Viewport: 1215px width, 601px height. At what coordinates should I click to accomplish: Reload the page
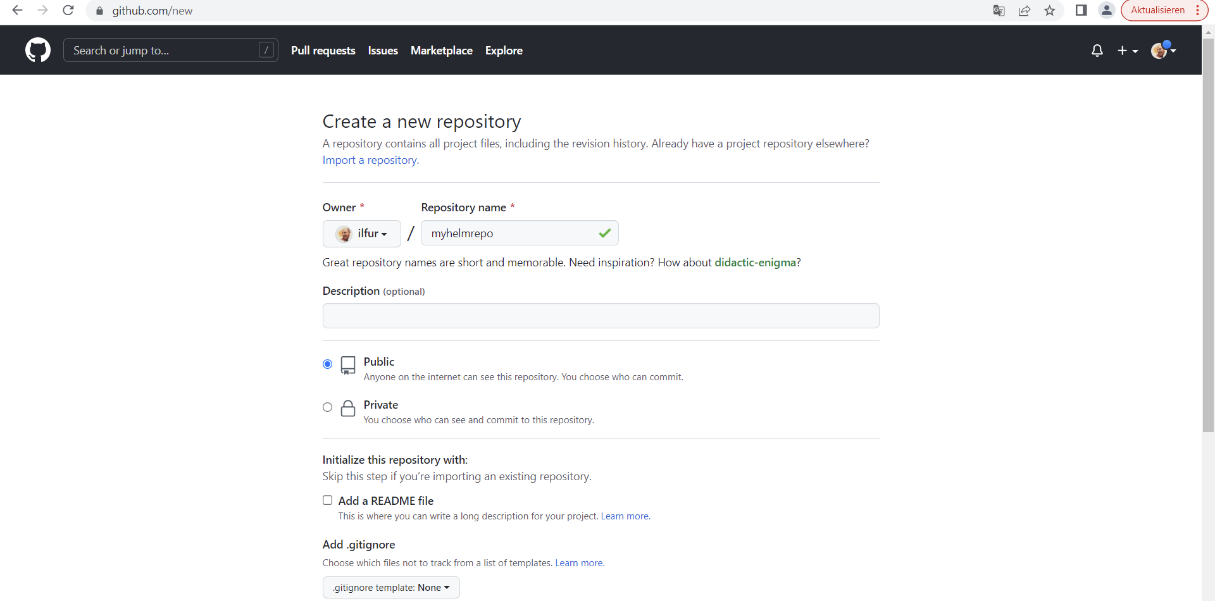pyautogui.click(x=68, y=10)
